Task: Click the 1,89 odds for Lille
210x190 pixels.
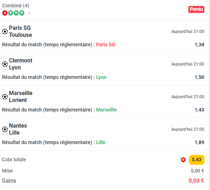Action: [x=199, y=142]
